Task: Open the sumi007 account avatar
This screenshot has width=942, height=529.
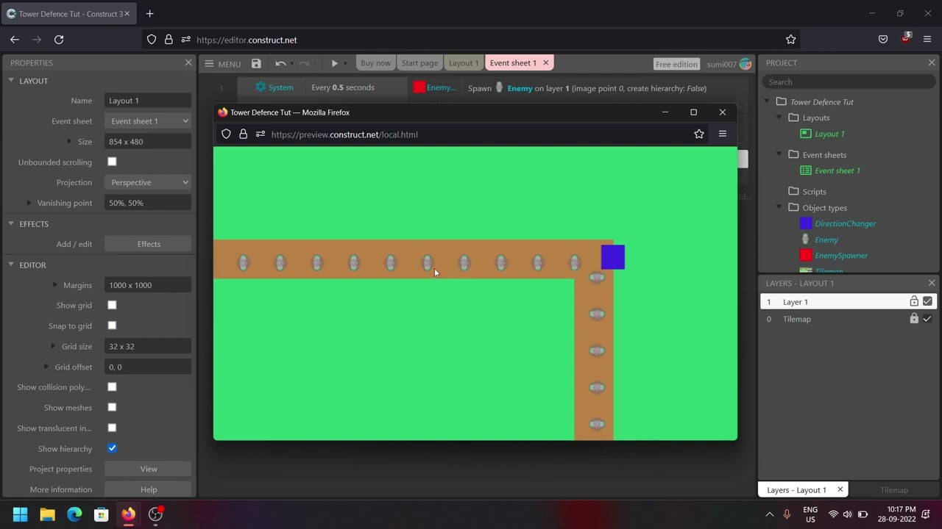Action: tap(746, 64)
